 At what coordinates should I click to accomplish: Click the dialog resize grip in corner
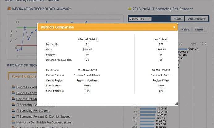point(176,104)
